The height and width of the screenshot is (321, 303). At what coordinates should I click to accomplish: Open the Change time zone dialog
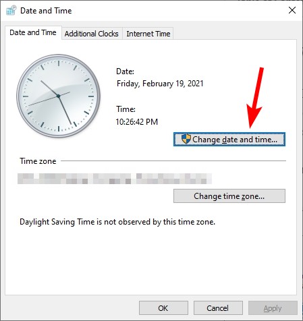pyautogui.click(x=229, y=196)
